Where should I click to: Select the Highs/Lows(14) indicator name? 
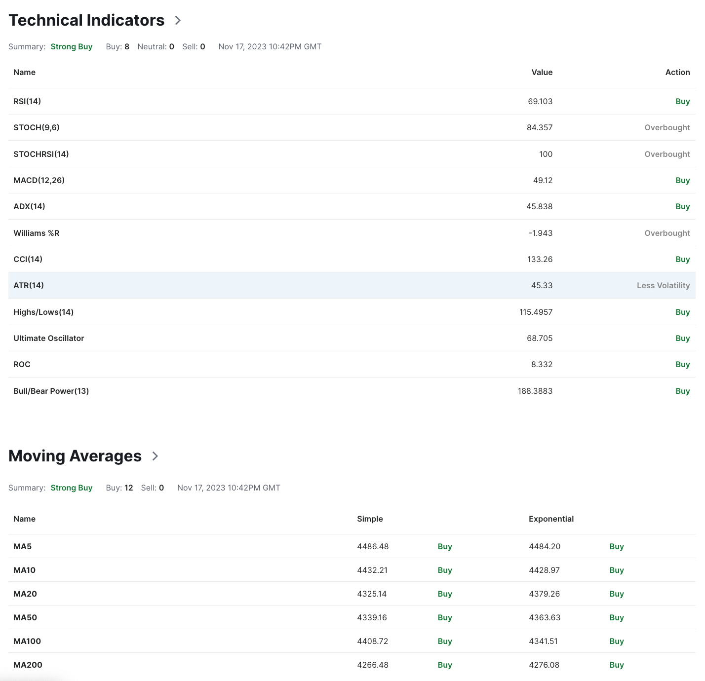pos(43,312)
